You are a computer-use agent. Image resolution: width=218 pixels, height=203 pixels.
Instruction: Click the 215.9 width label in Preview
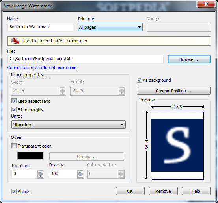[177, 107]
